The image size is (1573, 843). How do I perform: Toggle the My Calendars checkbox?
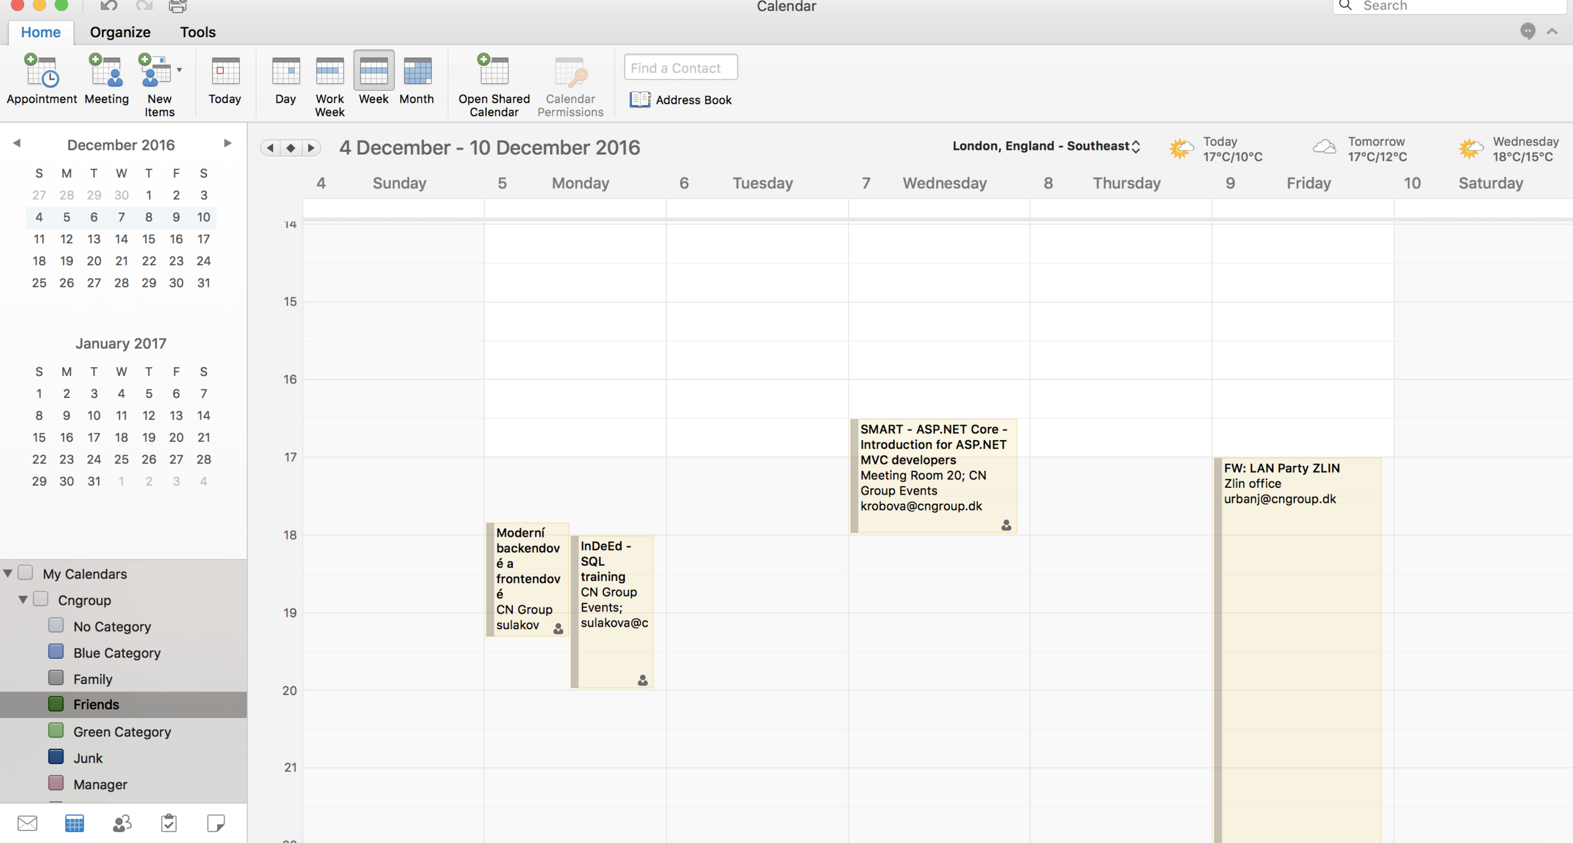pos(26,573)
